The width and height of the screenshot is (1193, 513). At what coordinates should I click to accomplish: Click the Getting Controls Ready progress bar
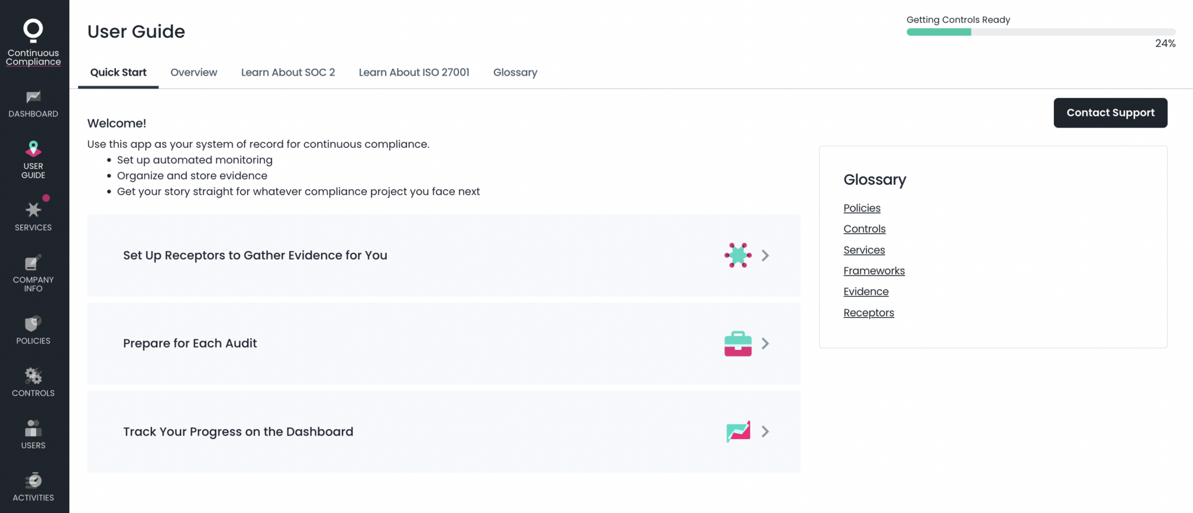pos(1040,32)
